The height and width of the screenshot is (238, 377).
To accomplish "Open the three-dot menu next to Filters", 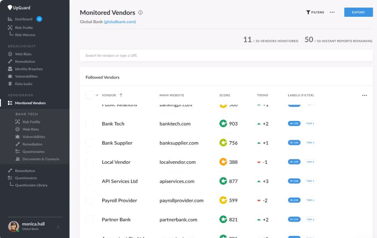I will pyautogui.click(x=332, y=12).
